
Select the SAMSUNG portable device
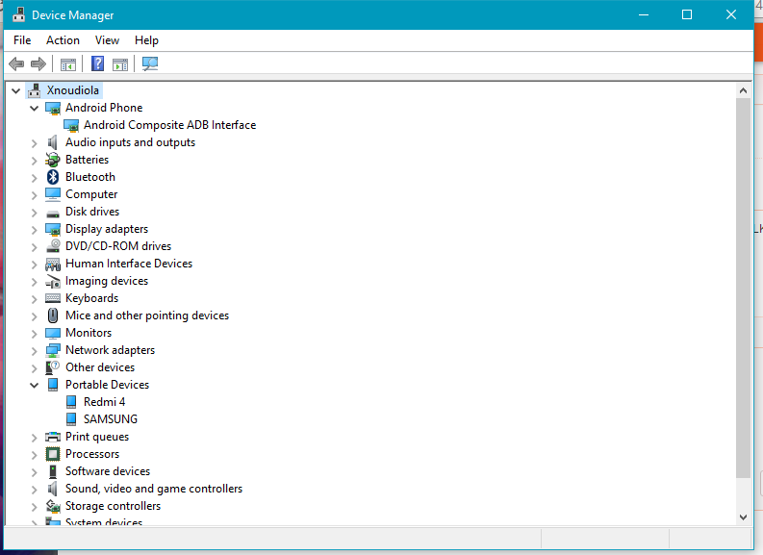coord(110,419)
